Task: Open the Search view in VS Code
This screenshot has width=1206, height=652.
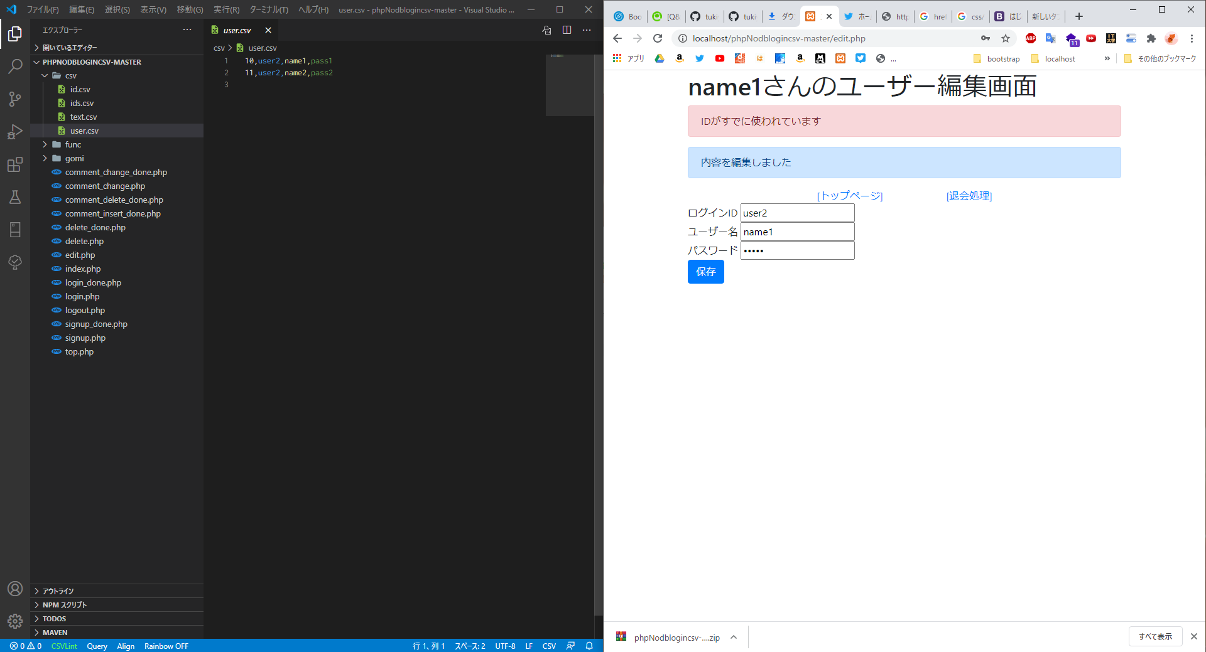Action: pos(15,67)
